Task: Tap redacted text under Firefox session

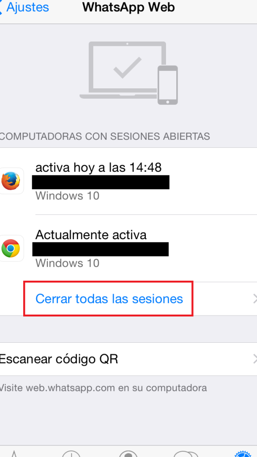Action: coord(101,182)
